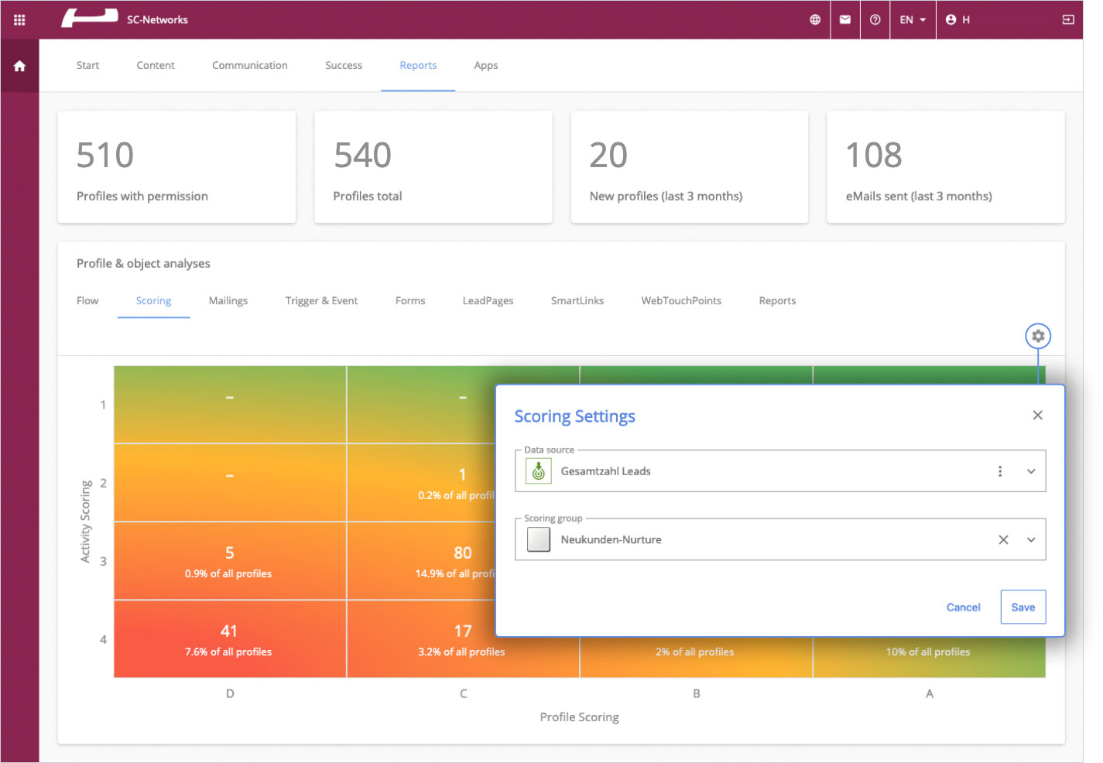Close the Scoring Settings popup
Viewport: 1103px width, 763px height.
click(x=1037, y=416)
